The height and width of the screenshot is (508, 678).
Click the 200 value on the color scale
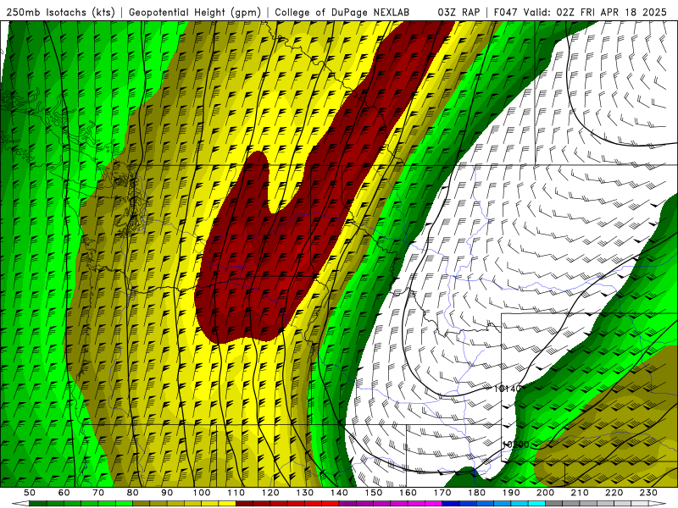pyautogui.click(x=545, y=493)
